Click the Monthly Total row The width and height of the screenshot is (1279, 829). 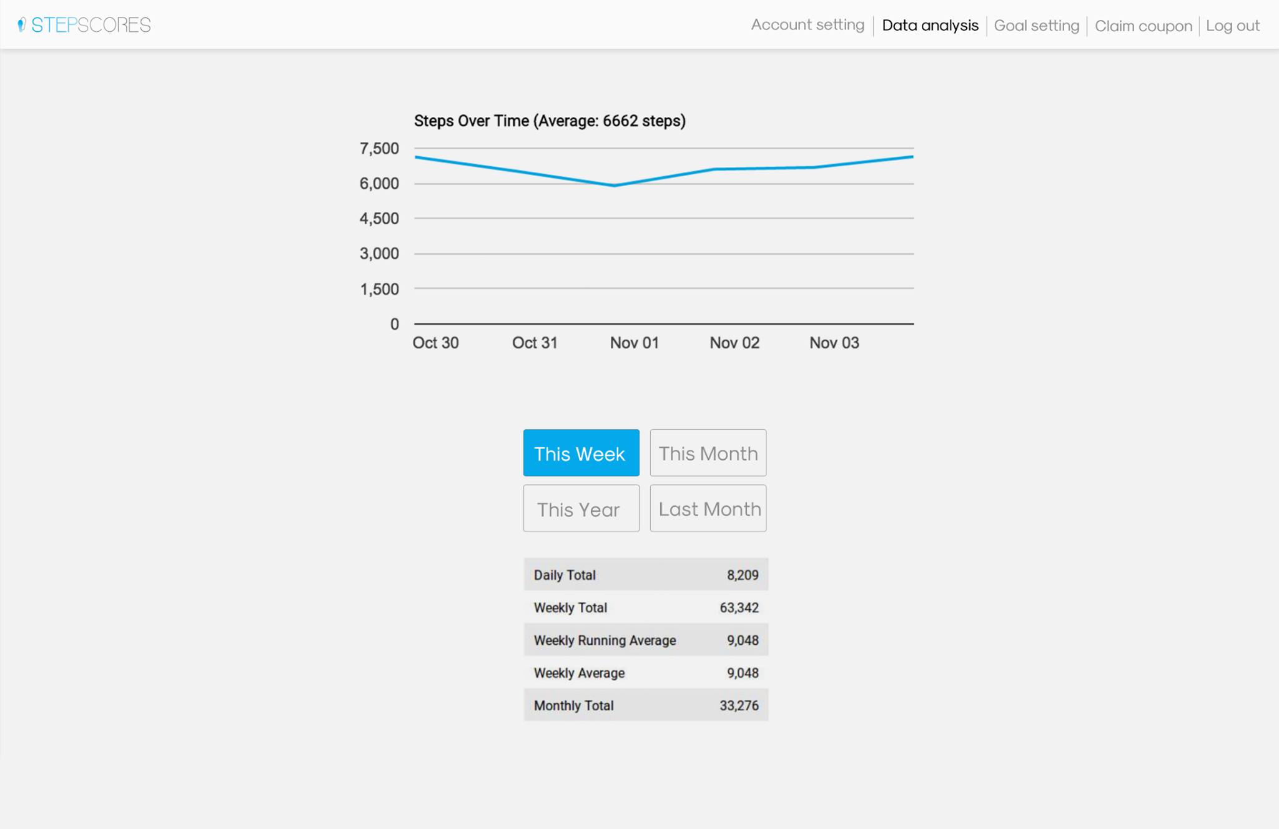point(645,705)
